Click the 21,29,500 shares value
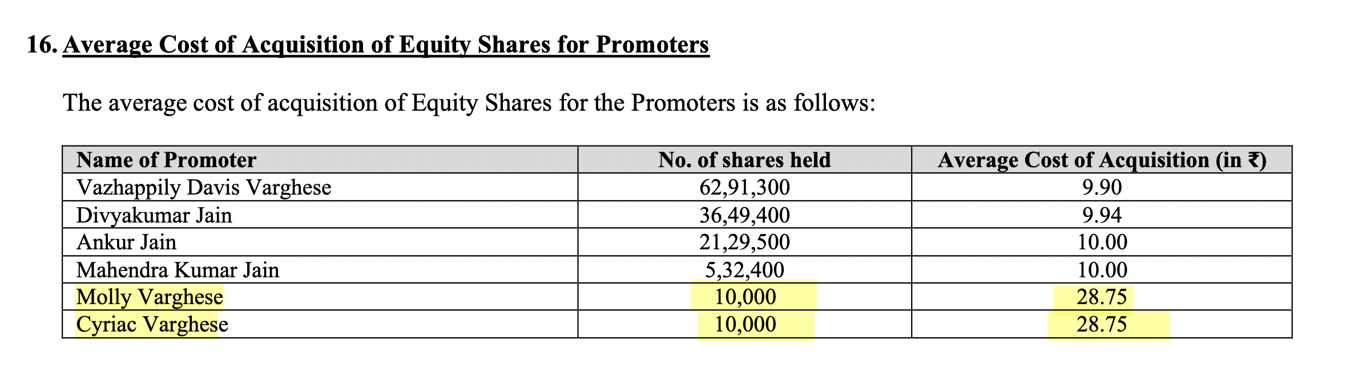Screen dimensions: 1370x380 coord(744,242)
